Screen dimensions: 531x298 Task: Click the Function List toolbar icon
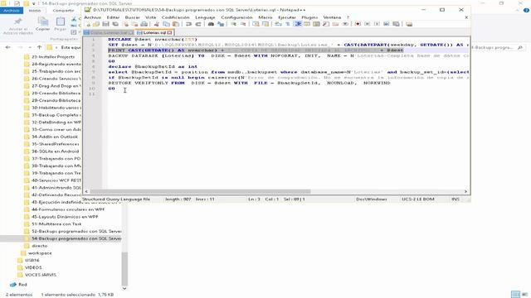(x=326, y=24)
